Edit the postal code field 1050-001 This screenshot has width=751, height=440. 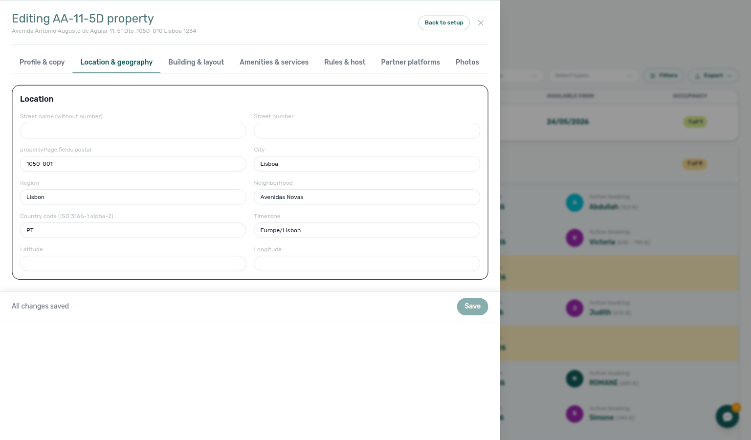(x=133, y=164)
